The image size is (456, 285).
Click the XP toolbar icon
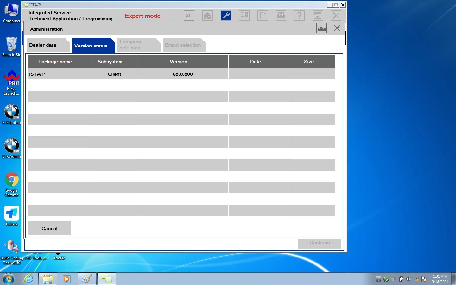[x=189, y=16]
